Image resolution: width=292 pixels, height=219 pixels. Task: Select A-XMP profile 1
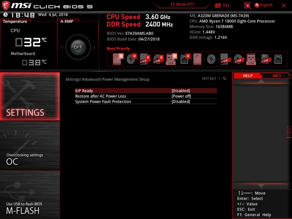coord(94,47)
